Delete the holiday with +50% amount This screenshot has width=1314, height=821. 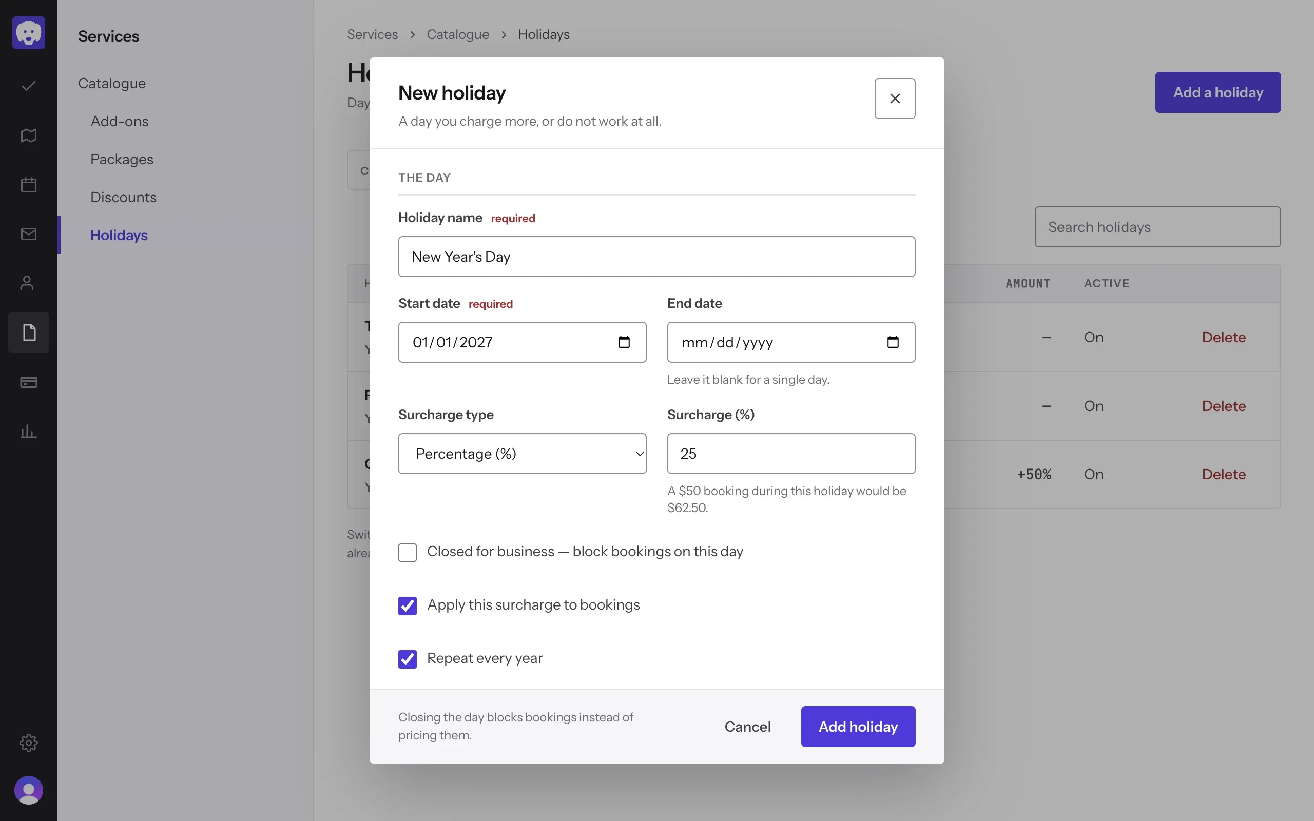pyautogui.click(x=1224, y=474)
